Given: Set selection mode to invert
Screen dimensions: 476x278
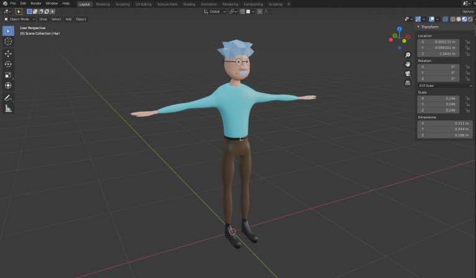Looking at the screenshot, I should [x=46, y=12].
